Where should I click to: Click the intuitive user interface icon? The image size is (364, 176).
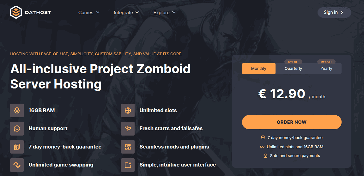tap(128, 165)
